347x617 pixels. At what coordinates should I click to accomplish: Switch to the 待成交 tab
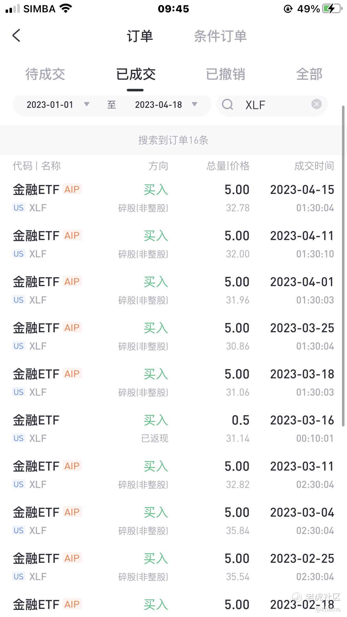pyautogui.click(x=45, y=74)
